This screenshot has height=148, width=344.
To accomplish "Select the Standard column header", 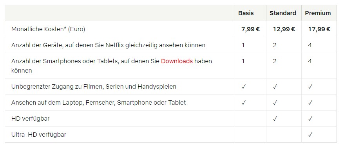I will pos(283,13).
